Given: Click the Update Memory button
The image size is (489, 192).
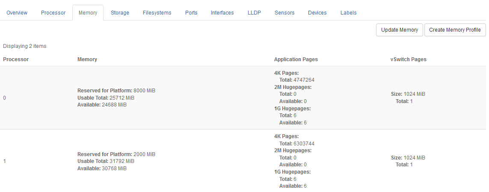Looking at the screenshot, I should pos(400,30).
